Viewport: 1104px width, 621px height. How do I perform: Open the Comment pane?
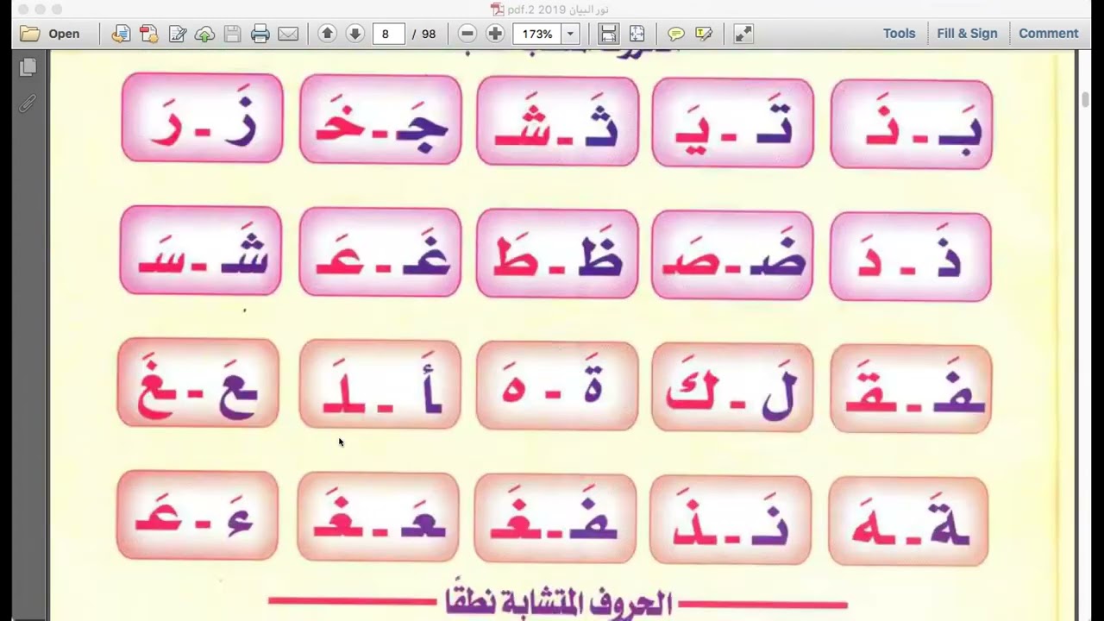(1048, 34)
